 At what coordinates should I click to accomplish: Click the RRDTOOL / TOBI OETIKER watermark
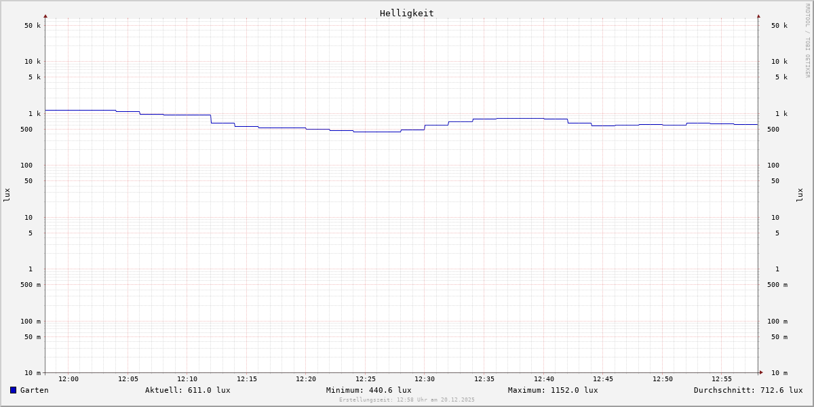[x=807, y=41]
